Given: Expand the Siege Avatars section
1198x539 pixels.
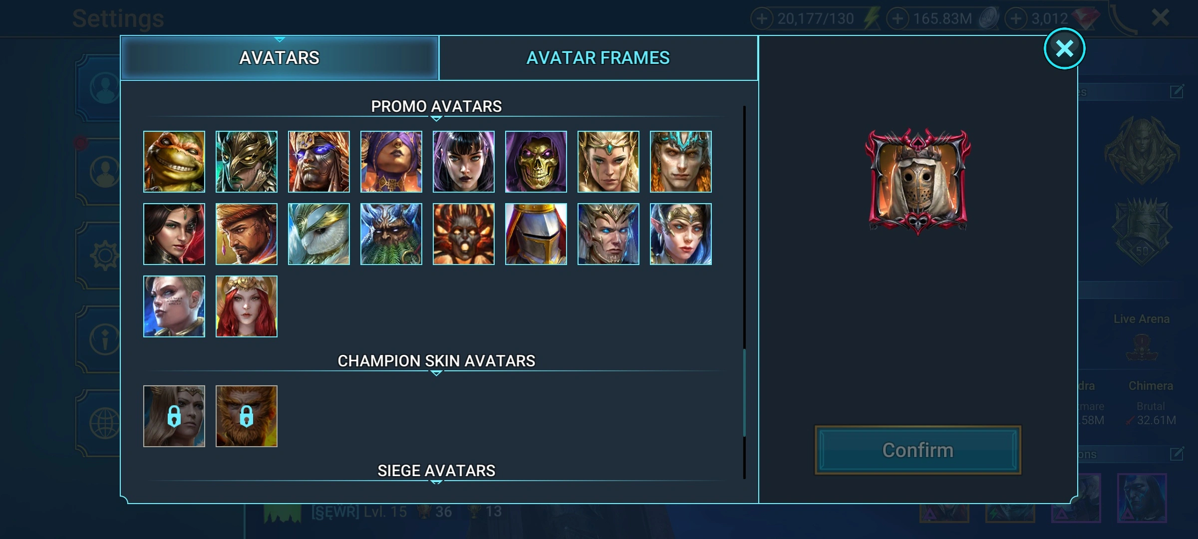Looking at the screenshot, I should (x=436, y=471).
